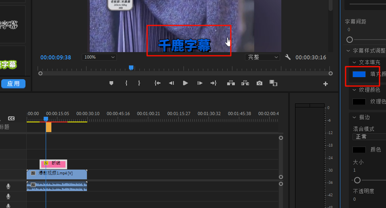This screenshot has height=208, width=386.
Task: Play the program monitor video
Action: pyautogui.click(x=186, y=83)
